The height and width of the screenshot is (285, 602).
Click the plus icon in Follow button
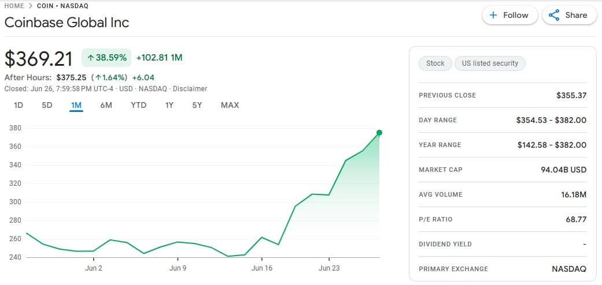click(x=493, y=16)
